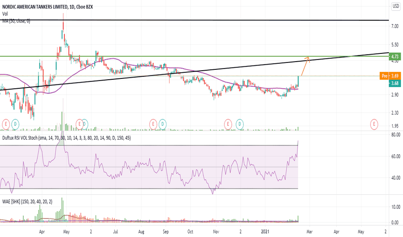The height and width of the screenshot is (237, 403).
Task: Click the 1.95 price axis label
Action: pos(395,126)
